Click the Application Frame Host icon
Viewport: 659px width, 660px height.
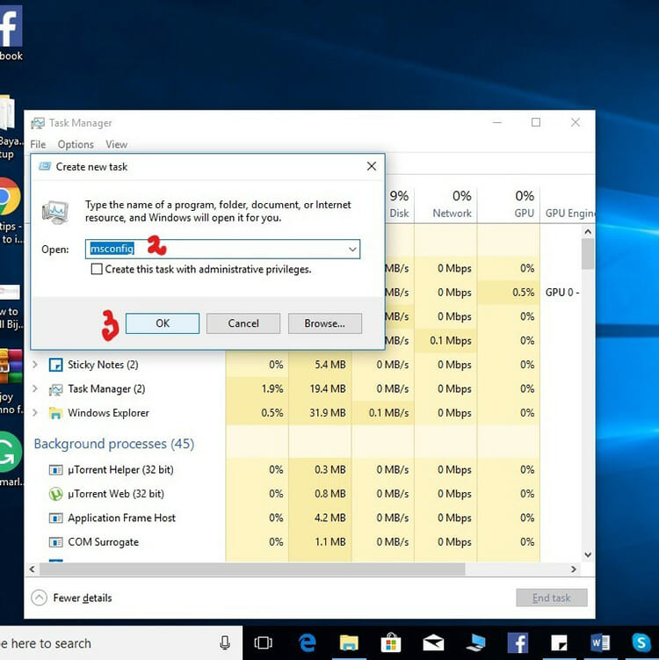55,518
